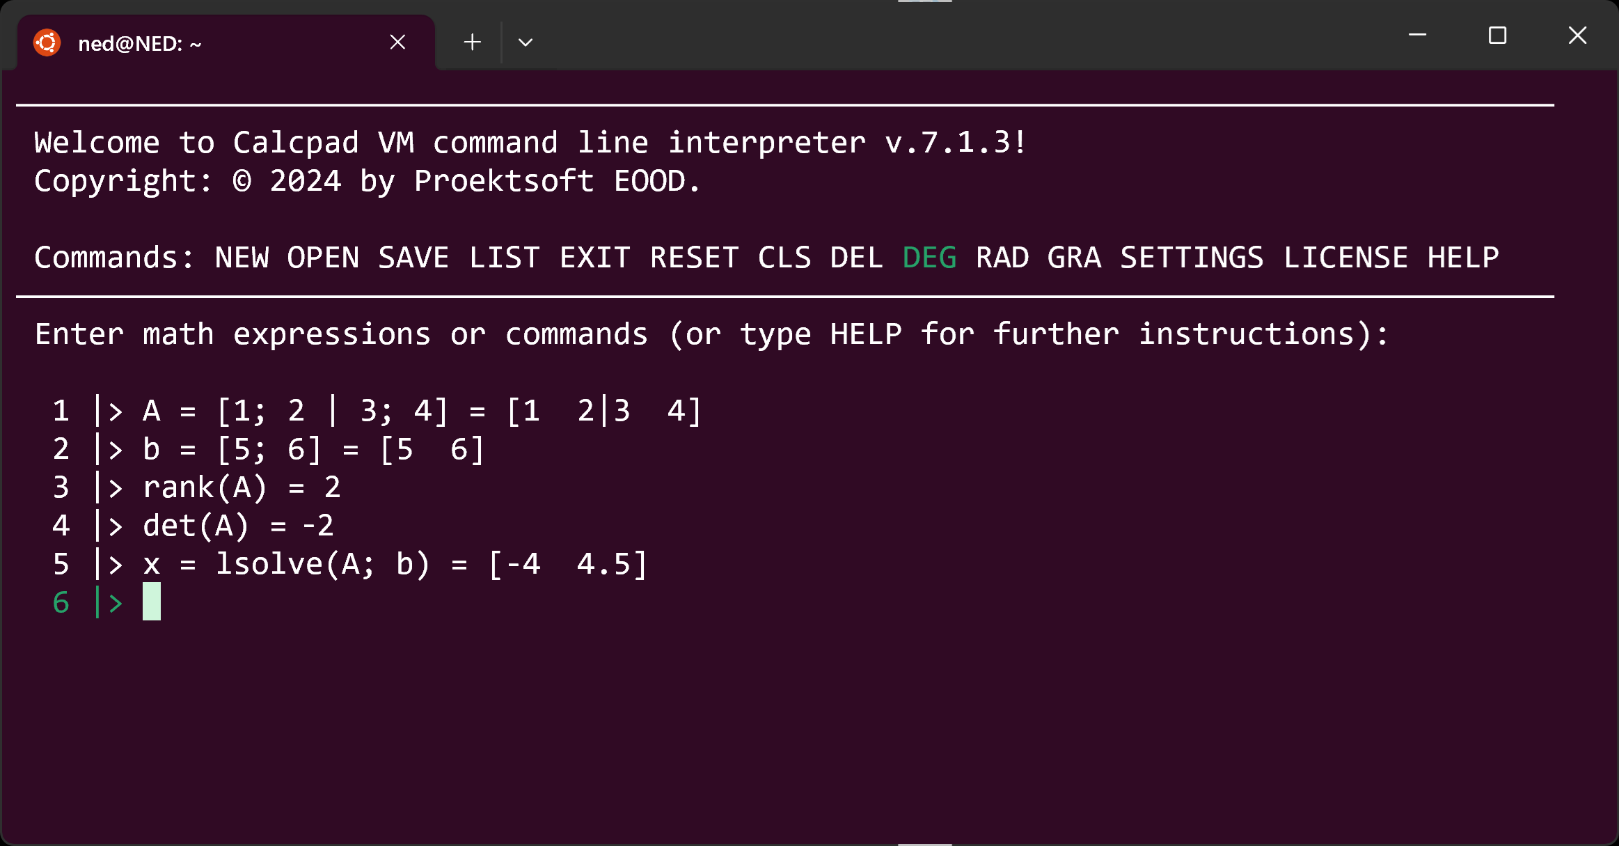
Task: Open the SETTINGS command
Action: pos(1192,257)
